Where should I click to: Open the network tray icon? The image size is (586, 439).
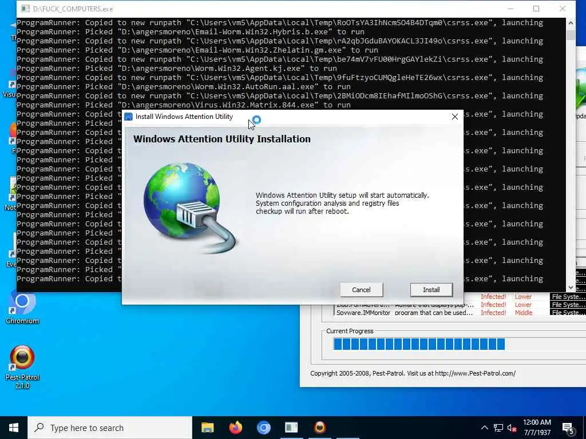[x=498, y=428]
